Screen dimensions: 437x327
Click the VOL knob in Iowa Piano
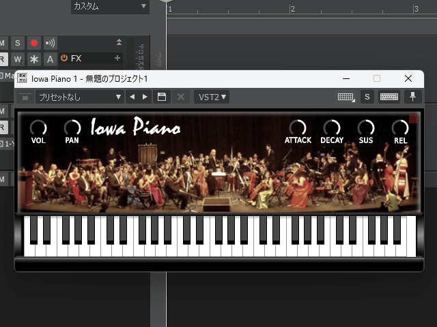click(x=38, y=127)
